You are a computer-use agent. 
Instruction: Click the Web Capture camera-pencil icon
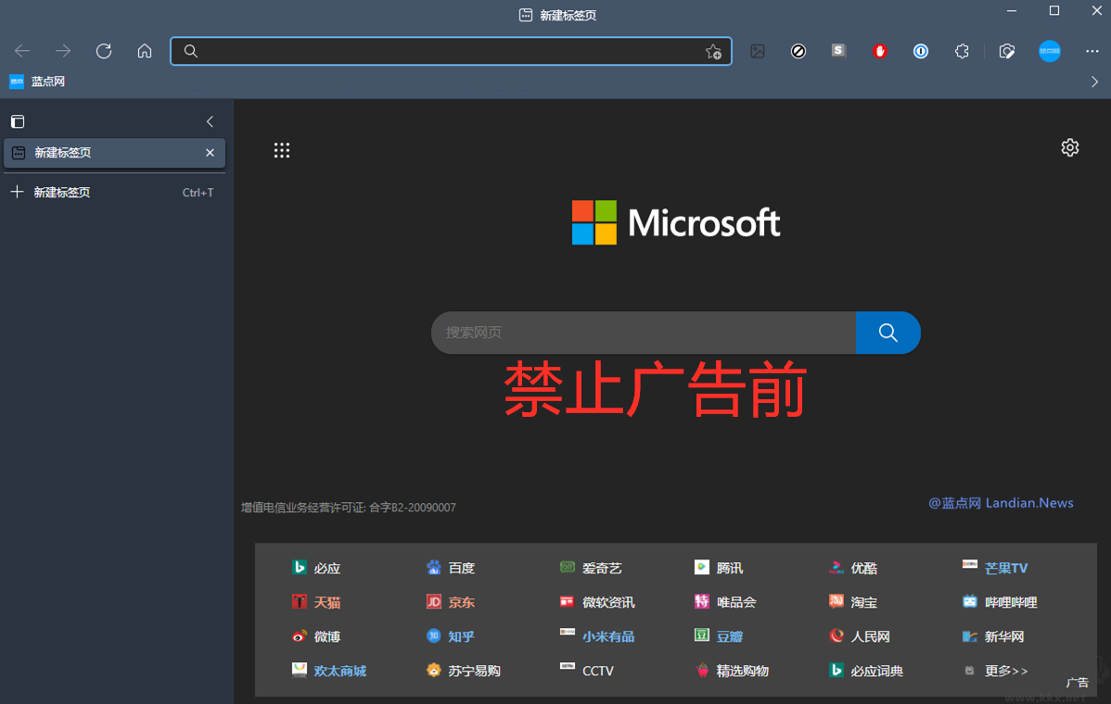(1006, 51)
